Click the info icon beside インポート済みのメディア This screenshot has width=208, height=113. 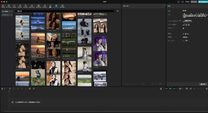(180, 21)
